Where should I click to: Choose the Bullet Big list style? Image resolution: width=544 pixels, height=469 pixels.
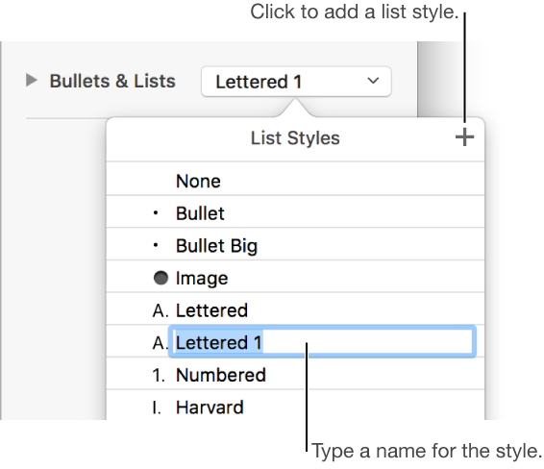[295, 244]
